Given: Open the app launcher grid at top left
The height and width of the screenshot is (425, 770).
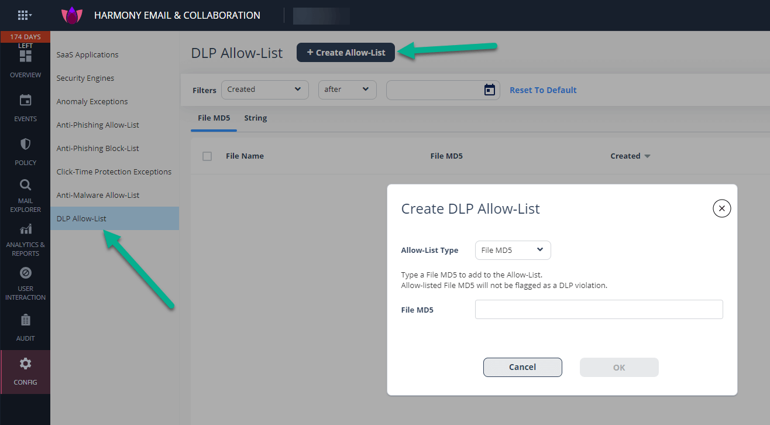Looking at the screenshot, I should click(23, 15).
